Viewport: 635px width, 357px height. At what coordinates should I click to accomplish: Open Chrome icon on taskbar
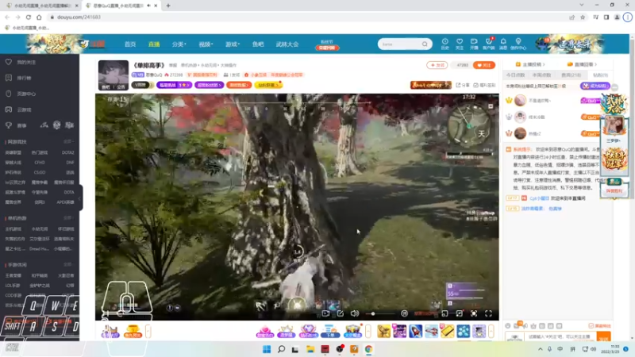tap(368, 349)
